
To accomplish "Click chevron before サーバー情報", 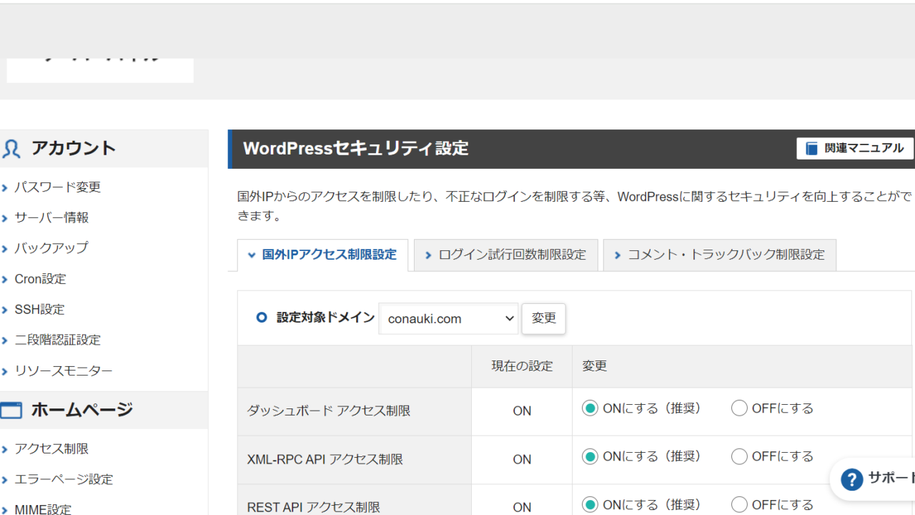I will [5, 218].
